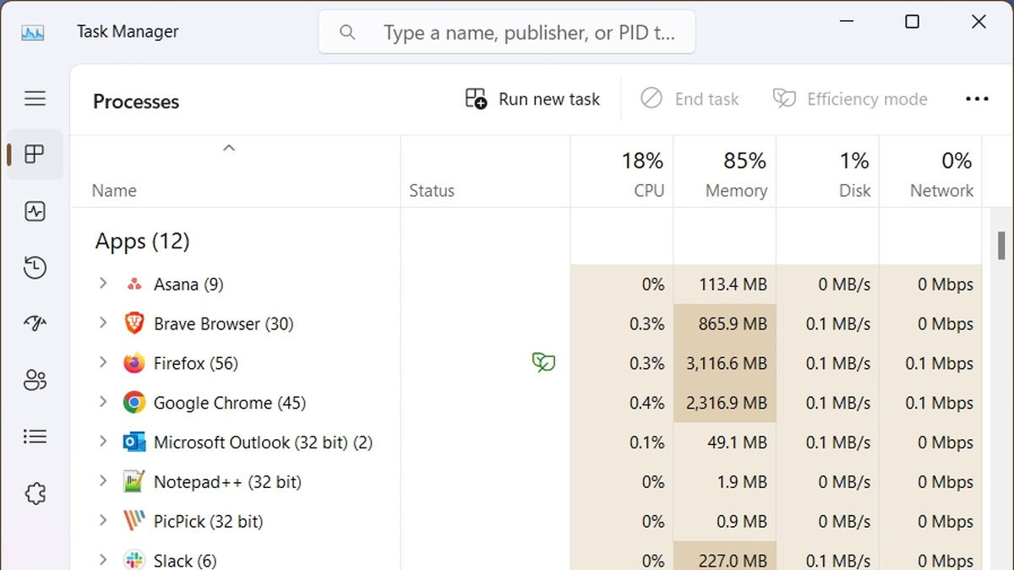Click the Firefox efficiency mode leaf icon
1014x570 pixels.
[543, 363]
